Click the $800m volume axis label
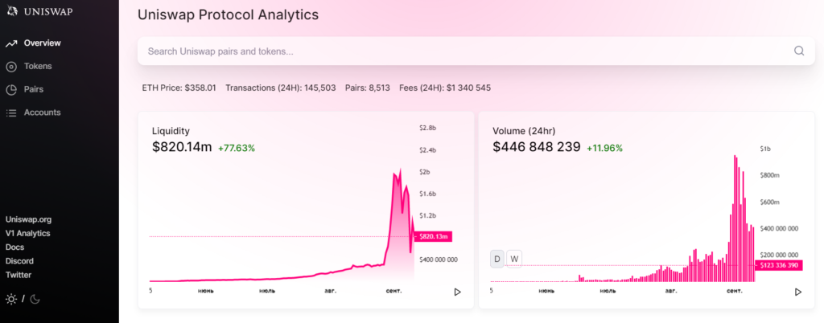The width and height of the screenshot is (824, 323). click(769, 176)
